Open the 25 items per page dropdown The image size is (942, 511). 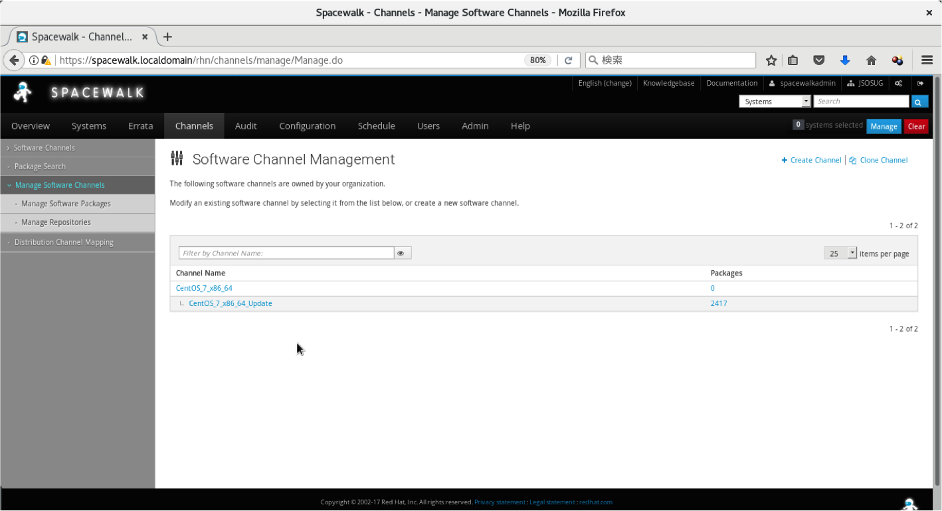tap(840, 253)
